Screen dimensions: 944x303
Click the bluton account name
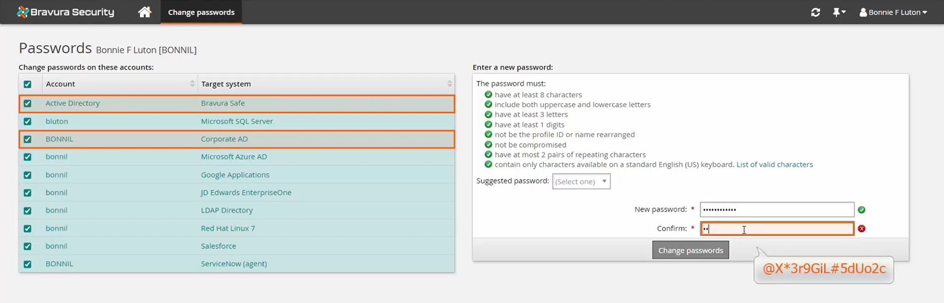click(57, 121)
